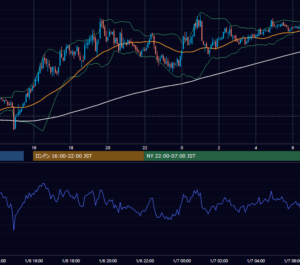Click the 1/6 16:00 date label
300x265 pixels.
pos(34,261)
